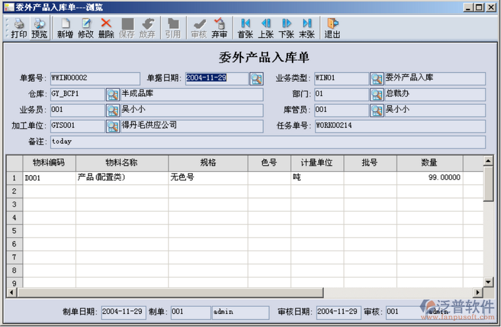Click the vertical scrollbar down arrow

coord(488,282)
